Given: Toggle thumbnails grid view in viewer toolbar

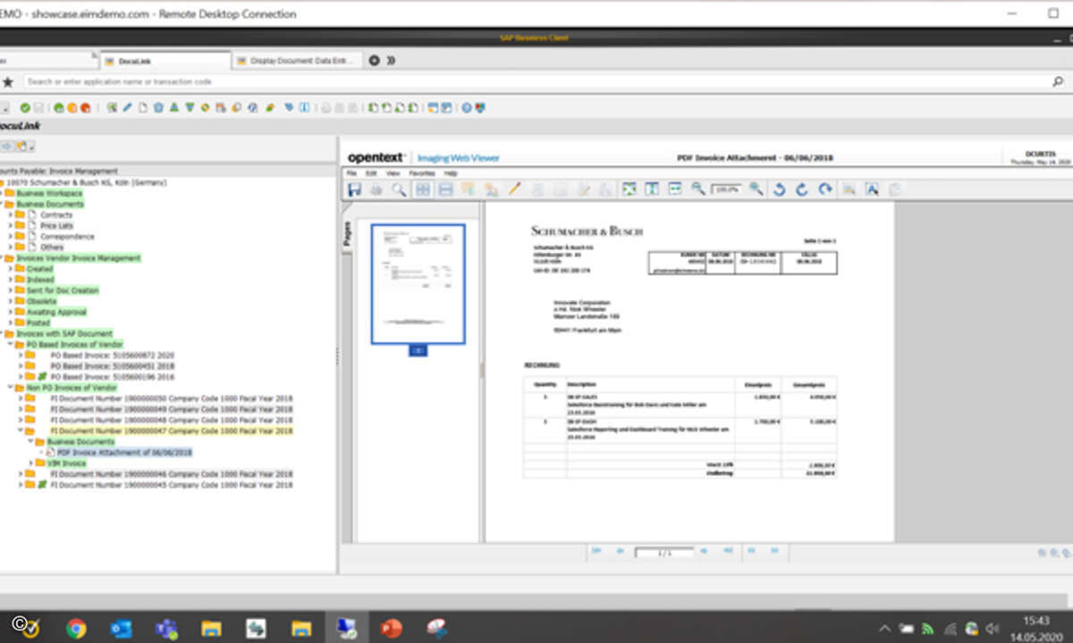Looking at the screenshot, I should (422, 189).
